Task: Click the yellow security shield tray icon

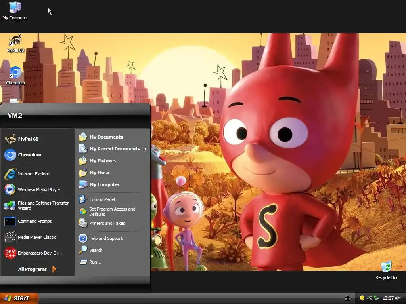Action: (362, 298)
